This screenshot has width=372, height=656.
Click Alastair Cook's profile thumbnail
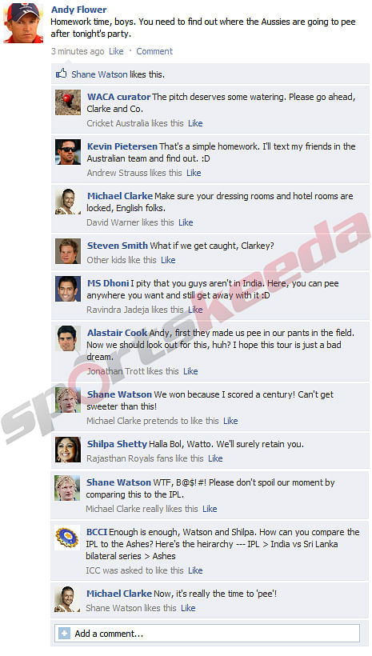point(68,338)
